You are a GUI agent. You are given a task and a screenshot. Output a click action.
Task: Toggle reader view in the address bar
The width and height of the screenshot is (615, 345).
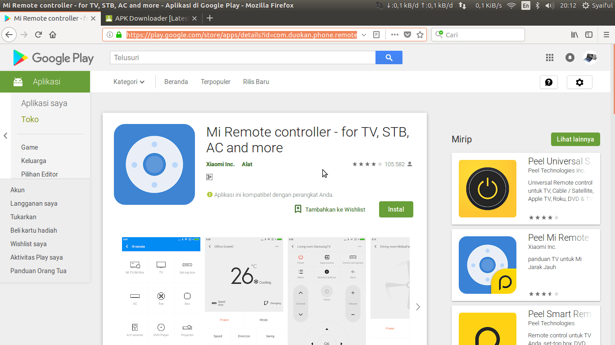point(377,35)
